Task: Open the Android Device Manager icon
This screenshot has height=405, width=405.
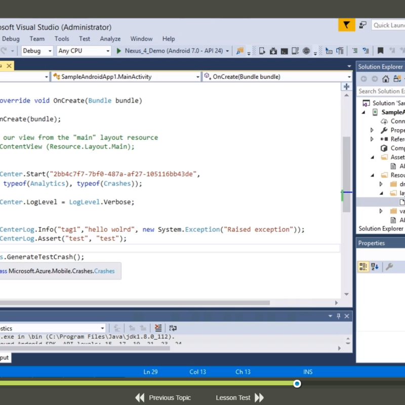Action: 295,51
